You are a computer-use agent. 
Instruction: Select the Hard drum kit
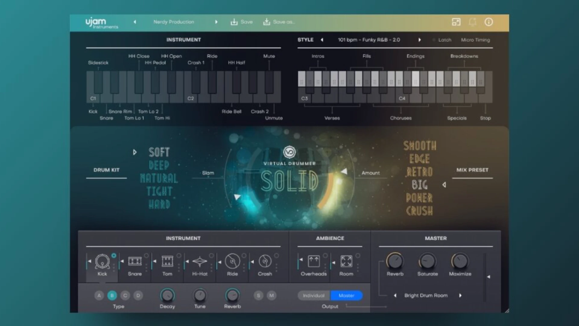click(159, 204)
